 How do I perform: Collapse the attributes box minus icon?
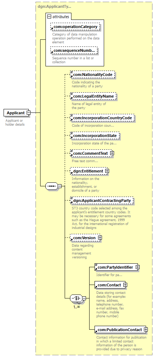(49, 17)
